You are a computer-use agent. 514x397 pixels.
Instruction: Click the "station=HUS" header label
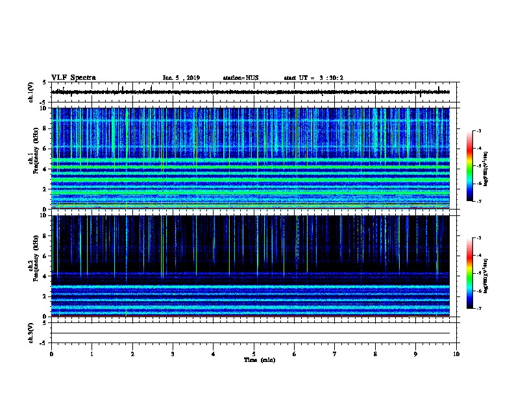point(241,78)
